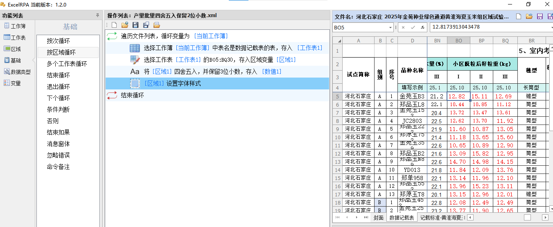
Task: Open the workbook file via the spreadsheet folder icon
Action: (529, 17)
